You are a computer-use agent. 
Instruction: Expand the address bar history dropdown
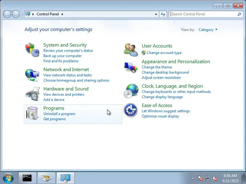point(156,14)
